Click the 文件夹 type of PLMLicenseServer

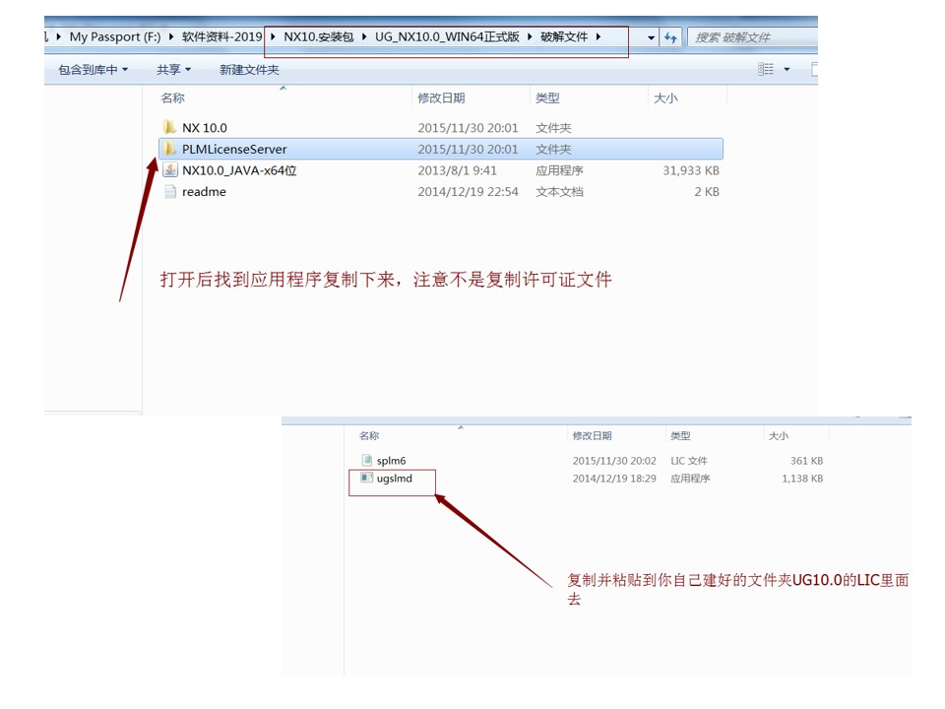coord(553,149)
